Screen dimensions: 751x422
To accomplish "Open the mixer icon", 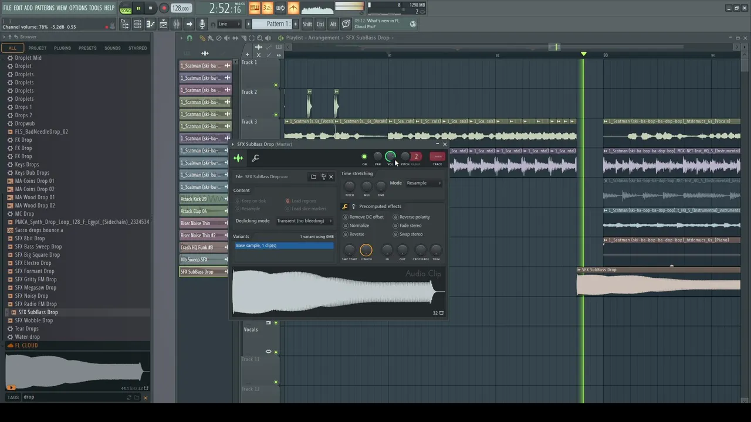I will coord(176,24).
